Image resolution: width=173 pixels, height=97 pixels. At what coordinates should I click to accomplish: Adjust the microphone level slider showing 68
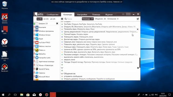pyautogui.click(x=123, y=14)
